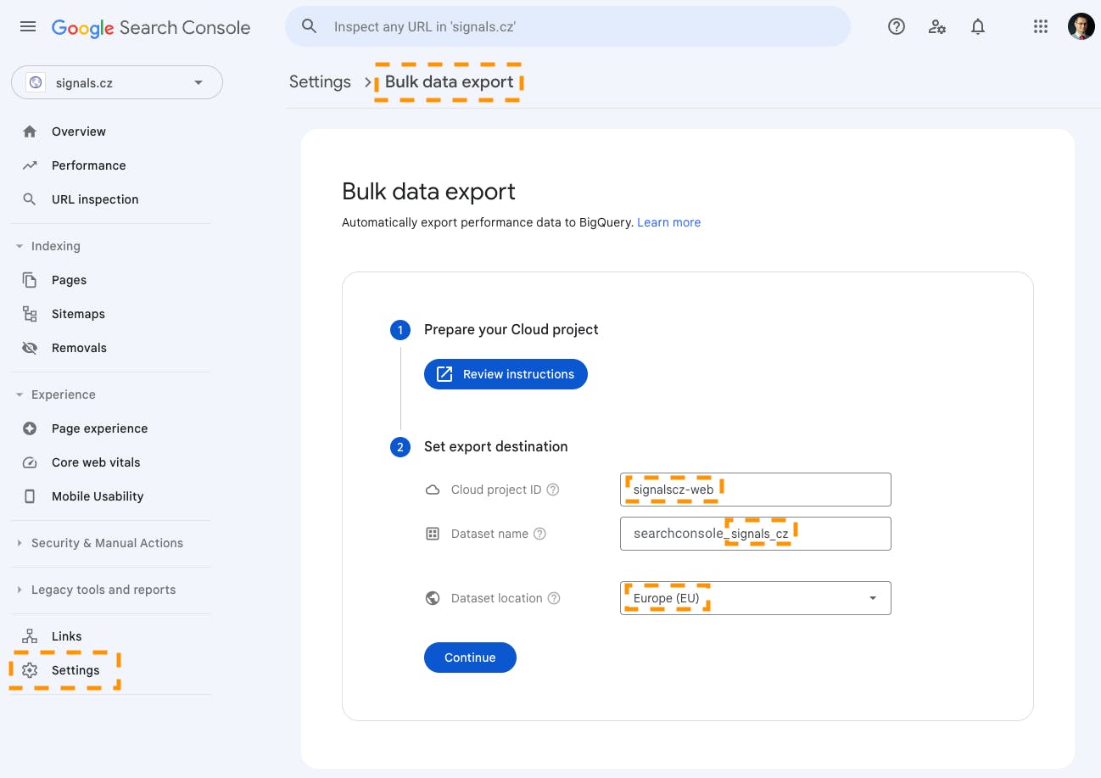Open Settings in the sidebar
The image size is (1101, 778).
(x=75, y=670)
